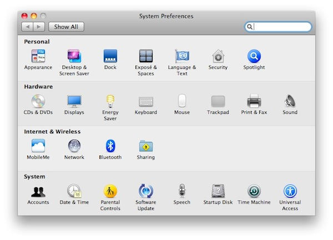333x240 pixels.
Task: Click the Dock preferences icon
Action: (x=110, y=56)
